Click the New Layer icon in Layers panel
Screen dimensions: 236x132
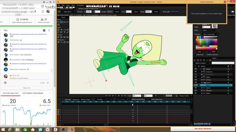195,60
